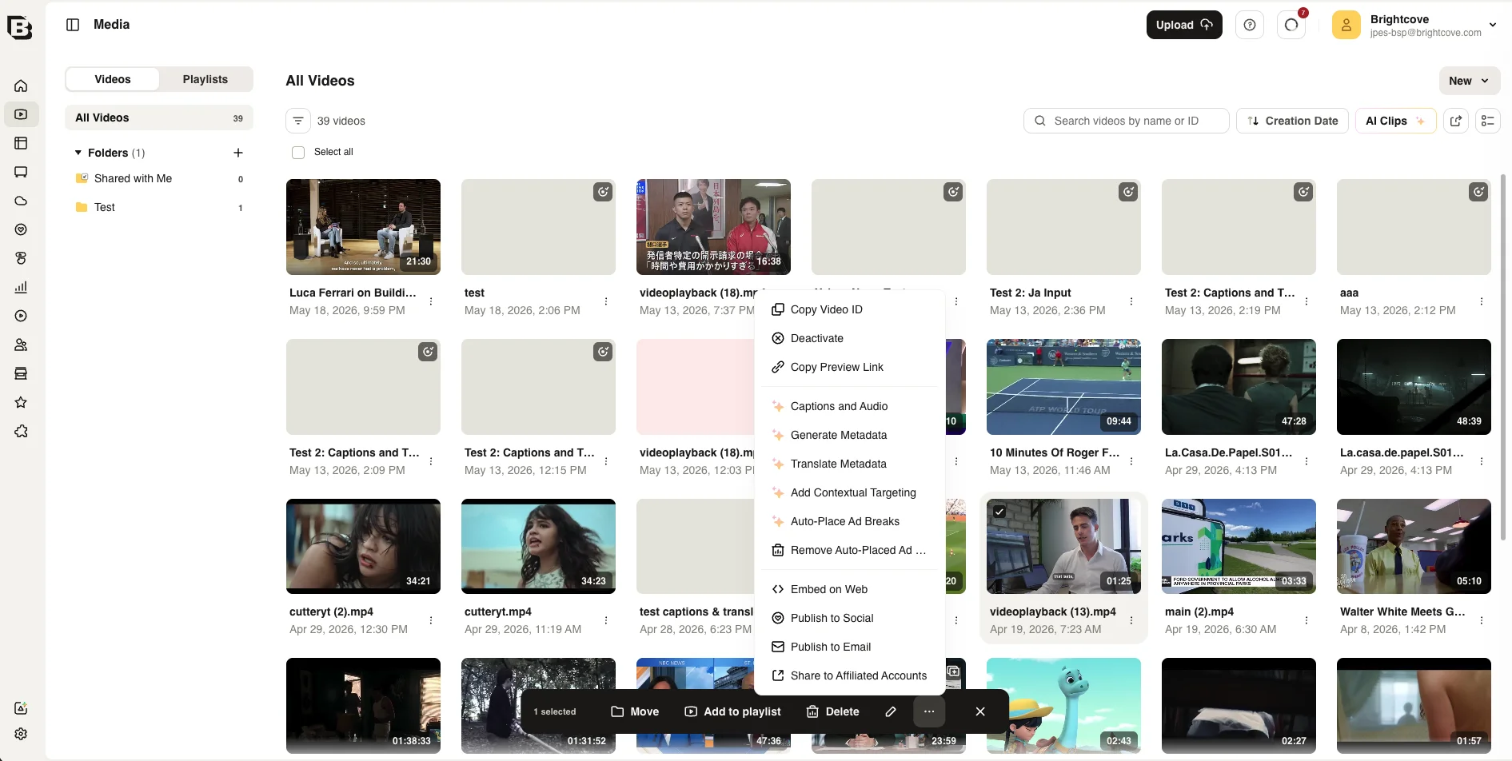1512x761 pixels.
Task: Open the Home icon in left sidebar
Action: point(22,86)
